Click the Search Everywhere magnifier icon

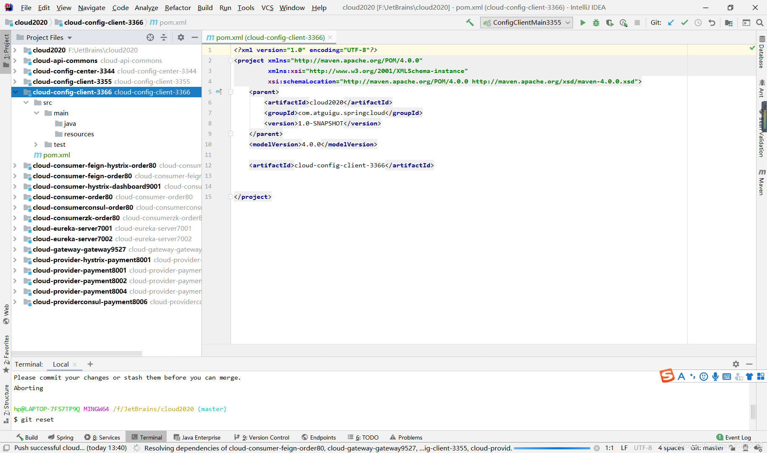[x=760, y=23]
